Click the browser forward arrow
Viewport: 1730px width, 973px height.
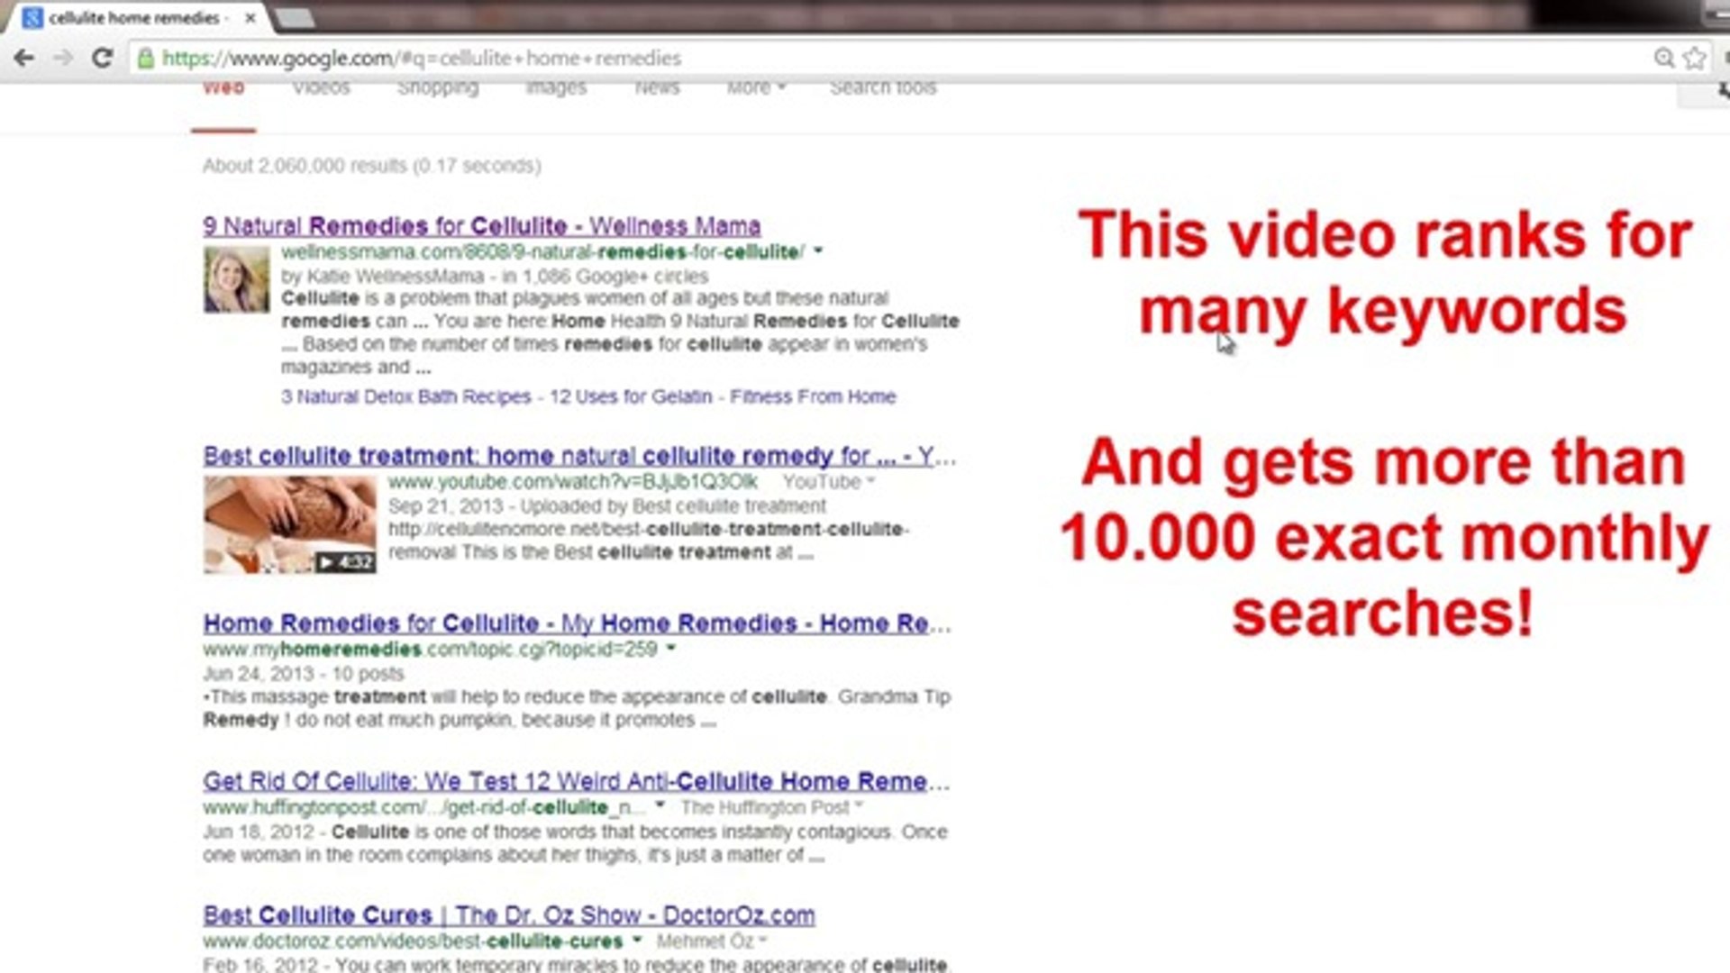point(63,59)
